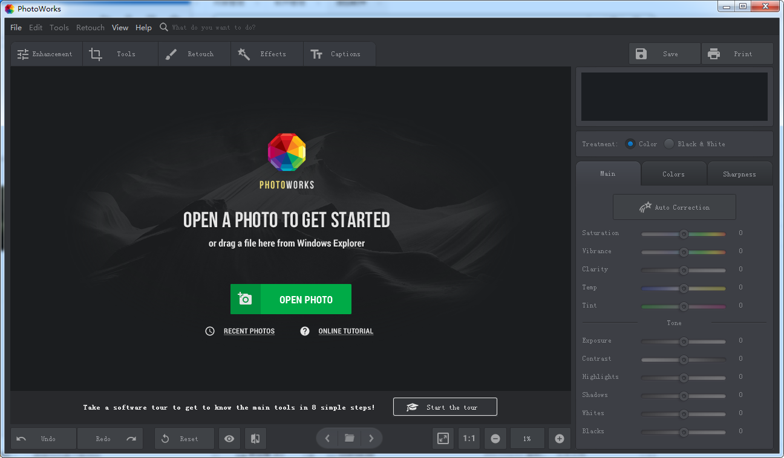Open the Effects toolbar tab
Image resolution: width=784 pixels, height=458 pixels.
(x=267, y=54)
